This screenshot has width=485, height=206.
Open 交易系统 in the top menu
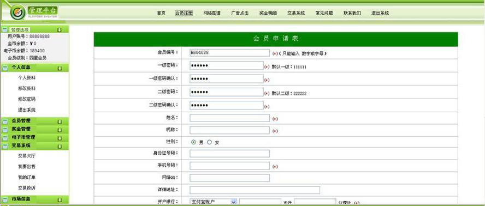pos(296,13)
